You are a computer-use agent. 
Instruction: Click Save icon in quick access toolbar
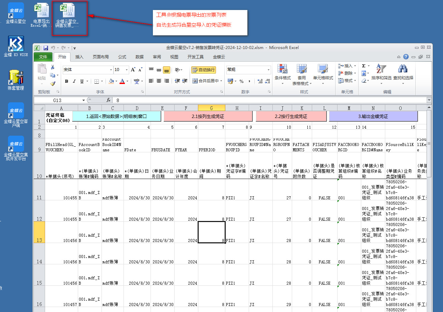tap(46, 48)
